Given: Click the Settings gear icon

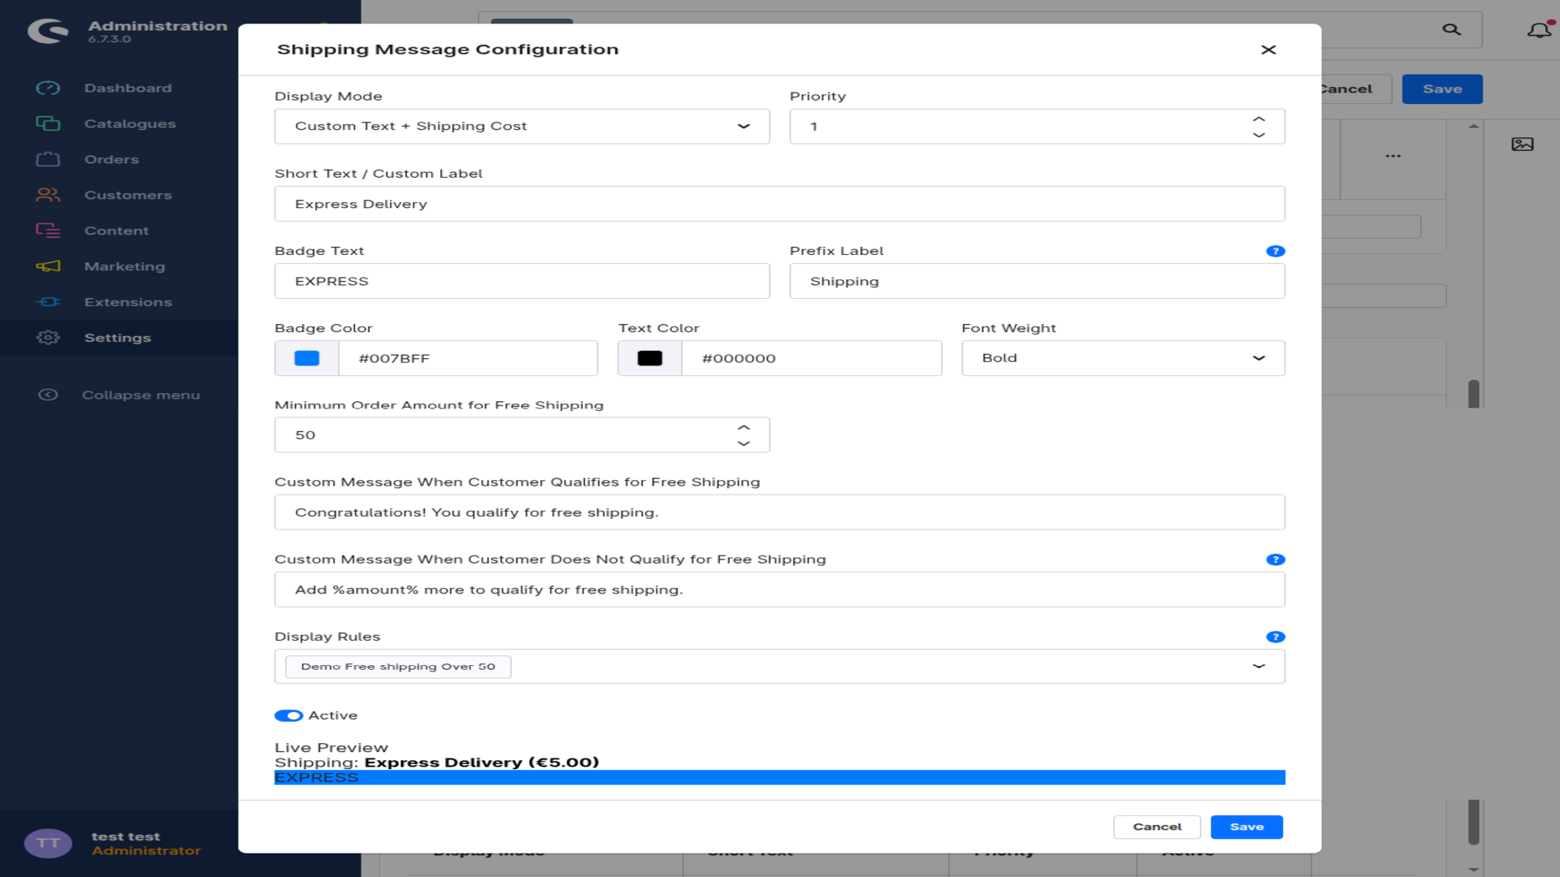Looking at the screenshot, I should click(48, 338).
